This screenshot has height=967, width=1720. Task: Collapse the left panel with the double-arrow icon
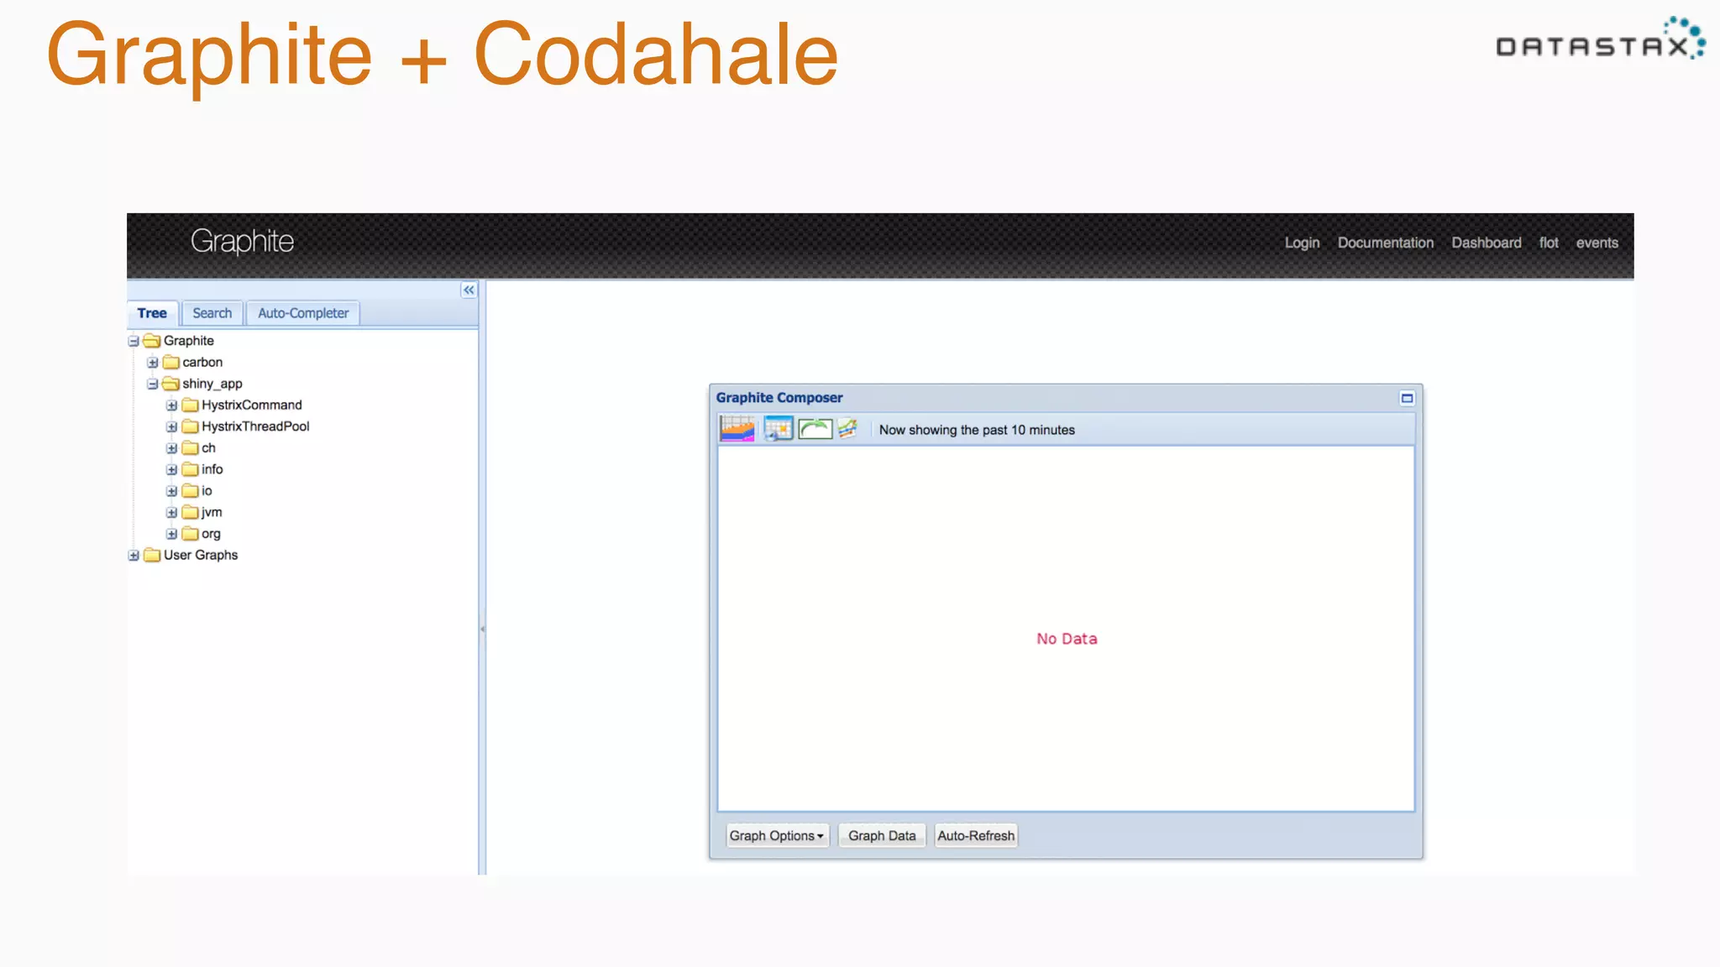(x=469, y=290)
